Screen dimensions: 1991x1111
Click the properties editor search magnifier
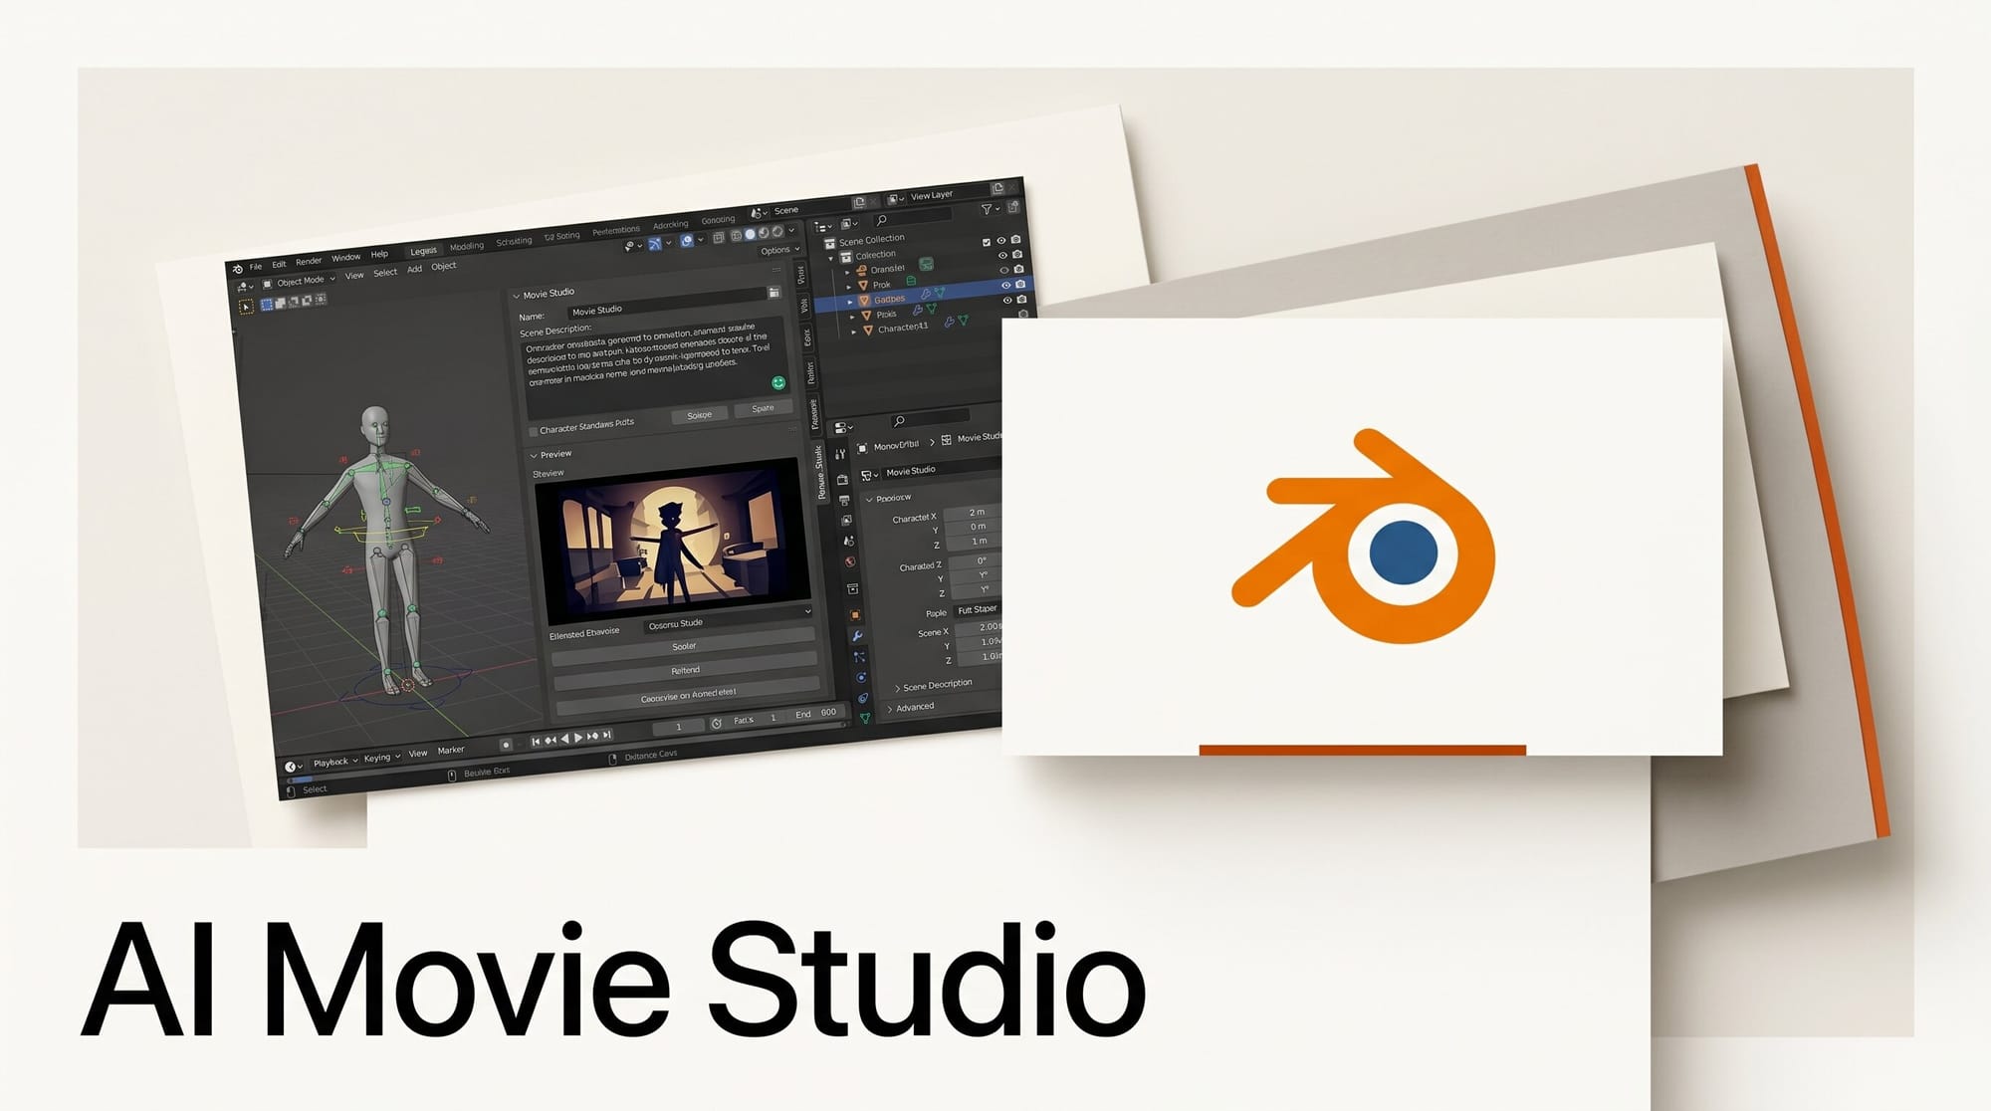(x=898, y=421)
